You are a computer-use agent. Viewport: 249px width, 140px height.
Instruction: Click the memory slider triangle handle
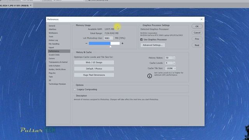pos(110,46)
